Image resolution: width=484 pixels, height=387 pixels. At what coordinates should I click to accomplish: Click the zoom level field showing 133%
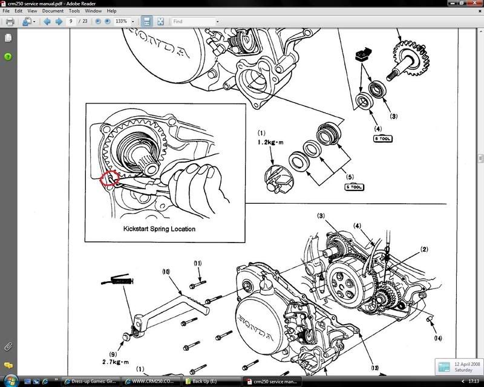click(122, 21)
